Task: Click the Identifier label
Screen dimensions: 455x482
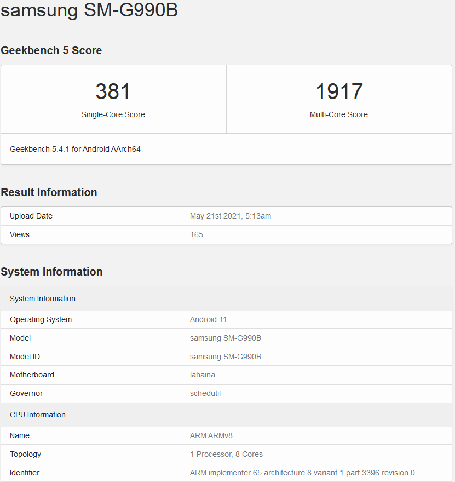Action: pos(25,473)
